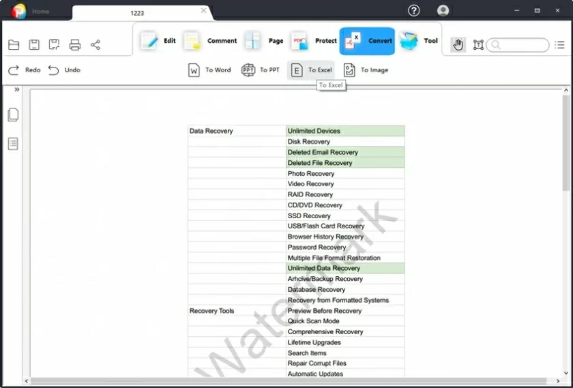The image size is (573, 388).
Task: Click the Print icon
Action: click(75, 44)
